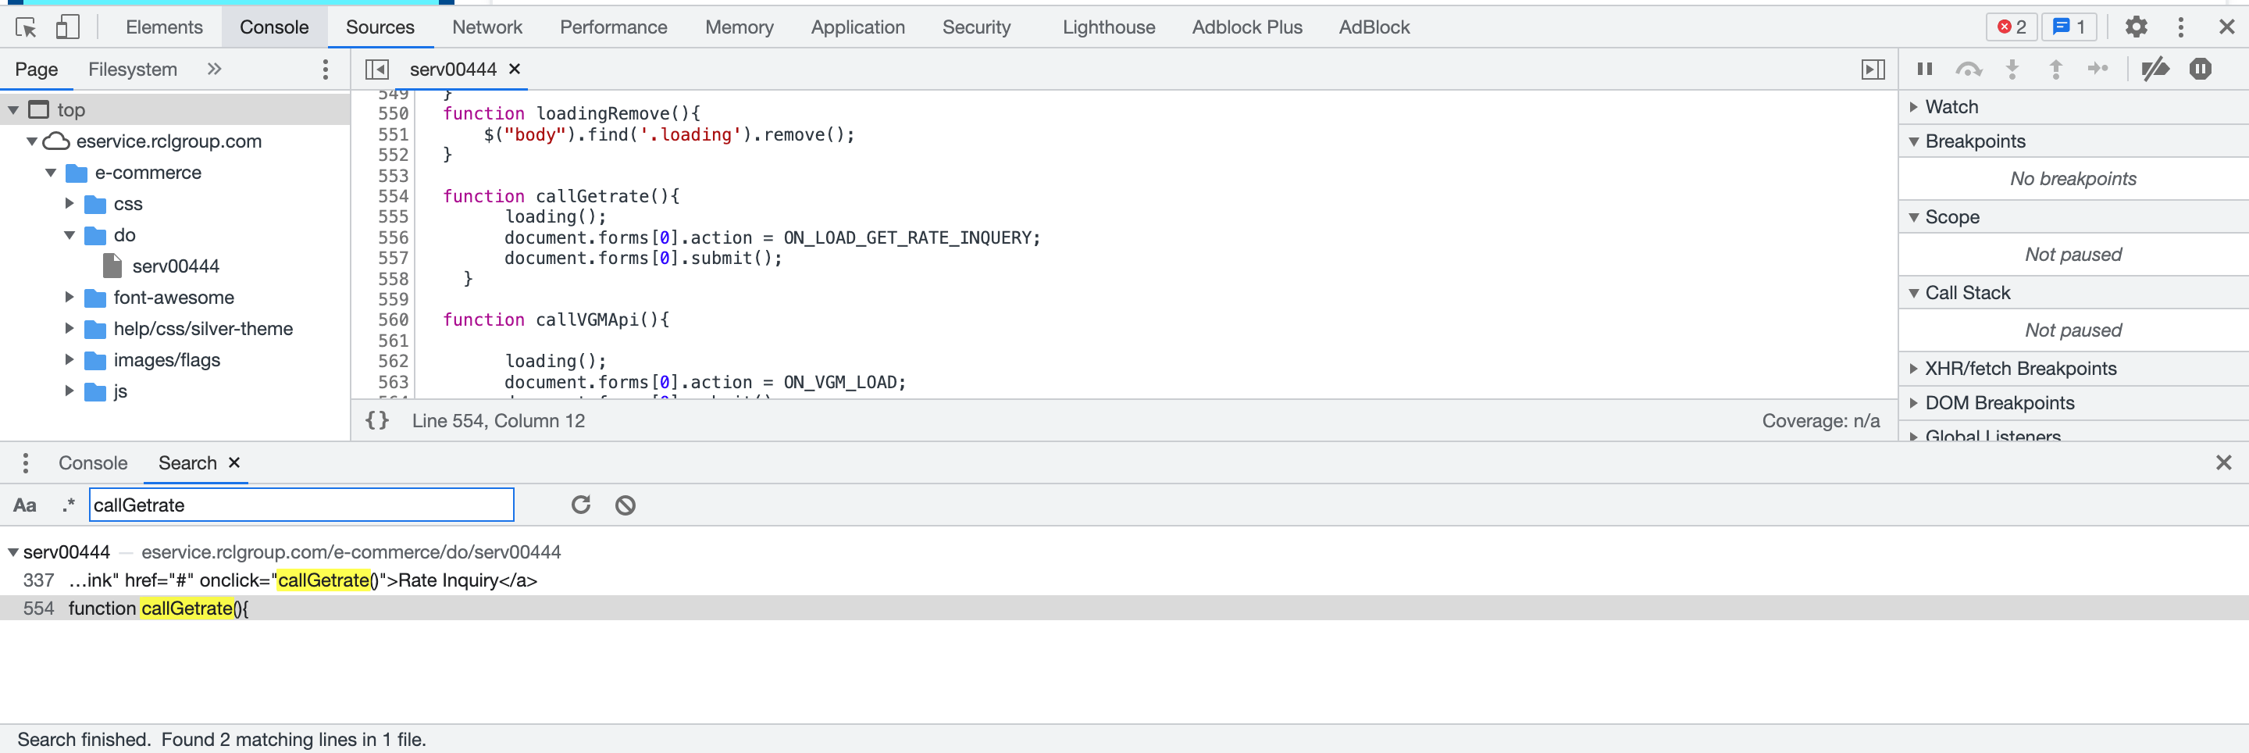The width and height of the screenshot is (2249, 753).
Task: Pretty print the source with braces icon
Action: pos(378,420)
